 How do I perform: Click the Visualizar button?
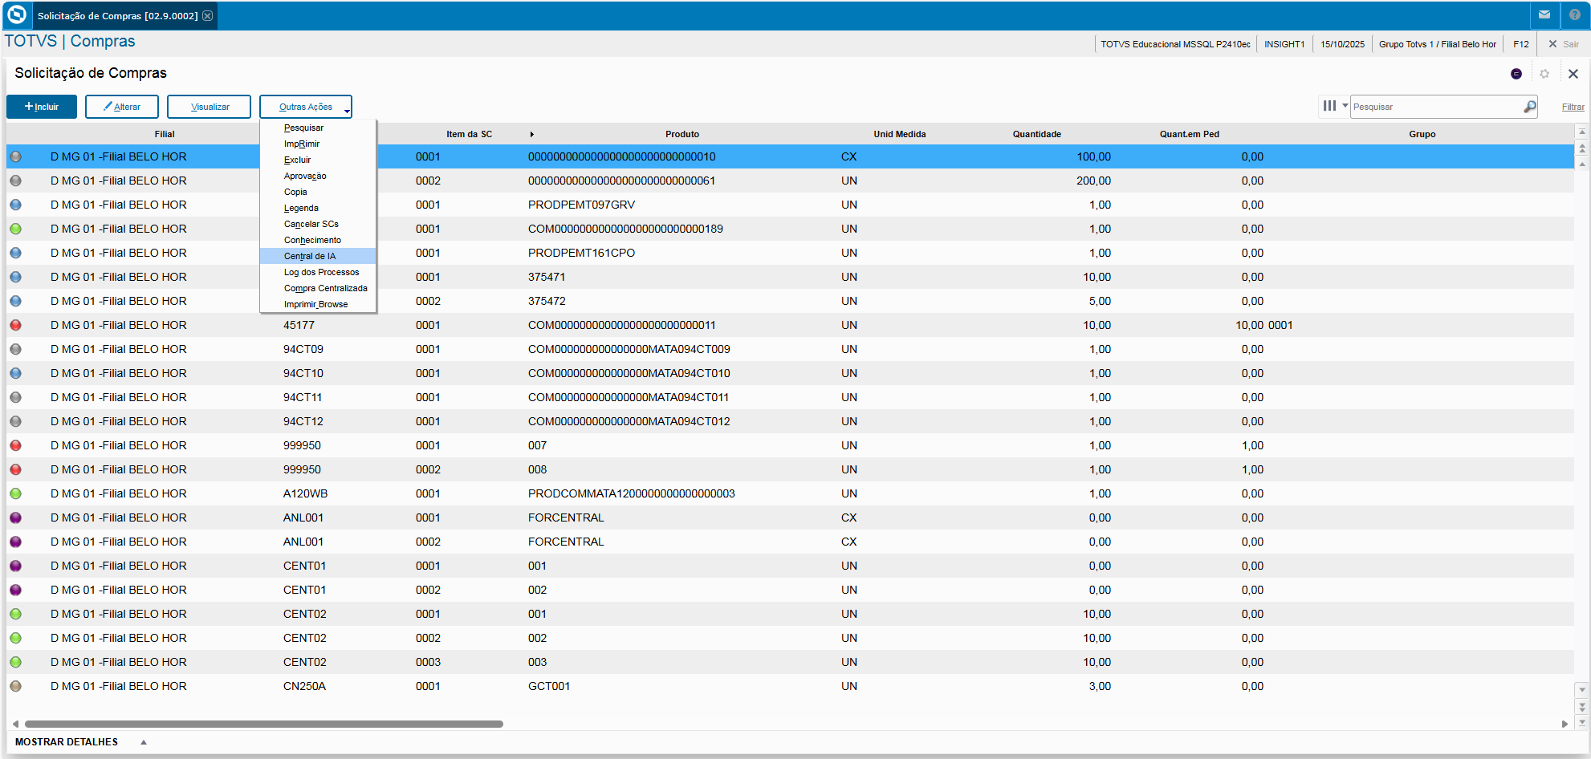(x=210, y=107)
